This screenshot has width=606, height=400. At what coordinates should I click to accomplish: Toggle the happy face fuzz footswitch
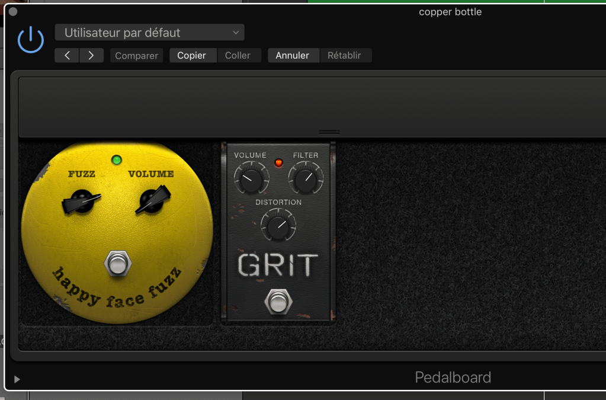click(117, 264)
